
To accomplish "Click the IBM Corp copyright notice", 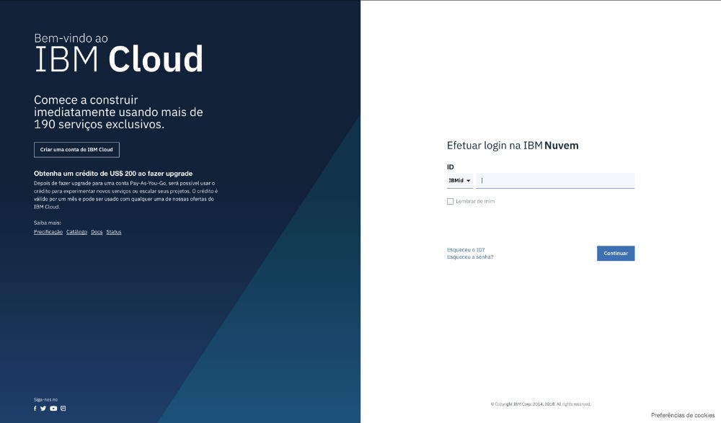I will pyautogui.click(x=540, y=404).
